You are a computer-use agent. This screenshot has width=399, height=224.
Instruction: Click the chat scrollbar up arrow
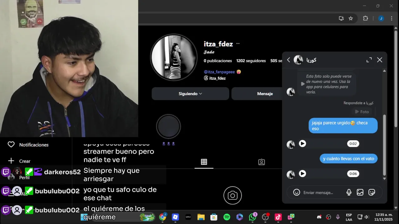click(x=384, y=71)
